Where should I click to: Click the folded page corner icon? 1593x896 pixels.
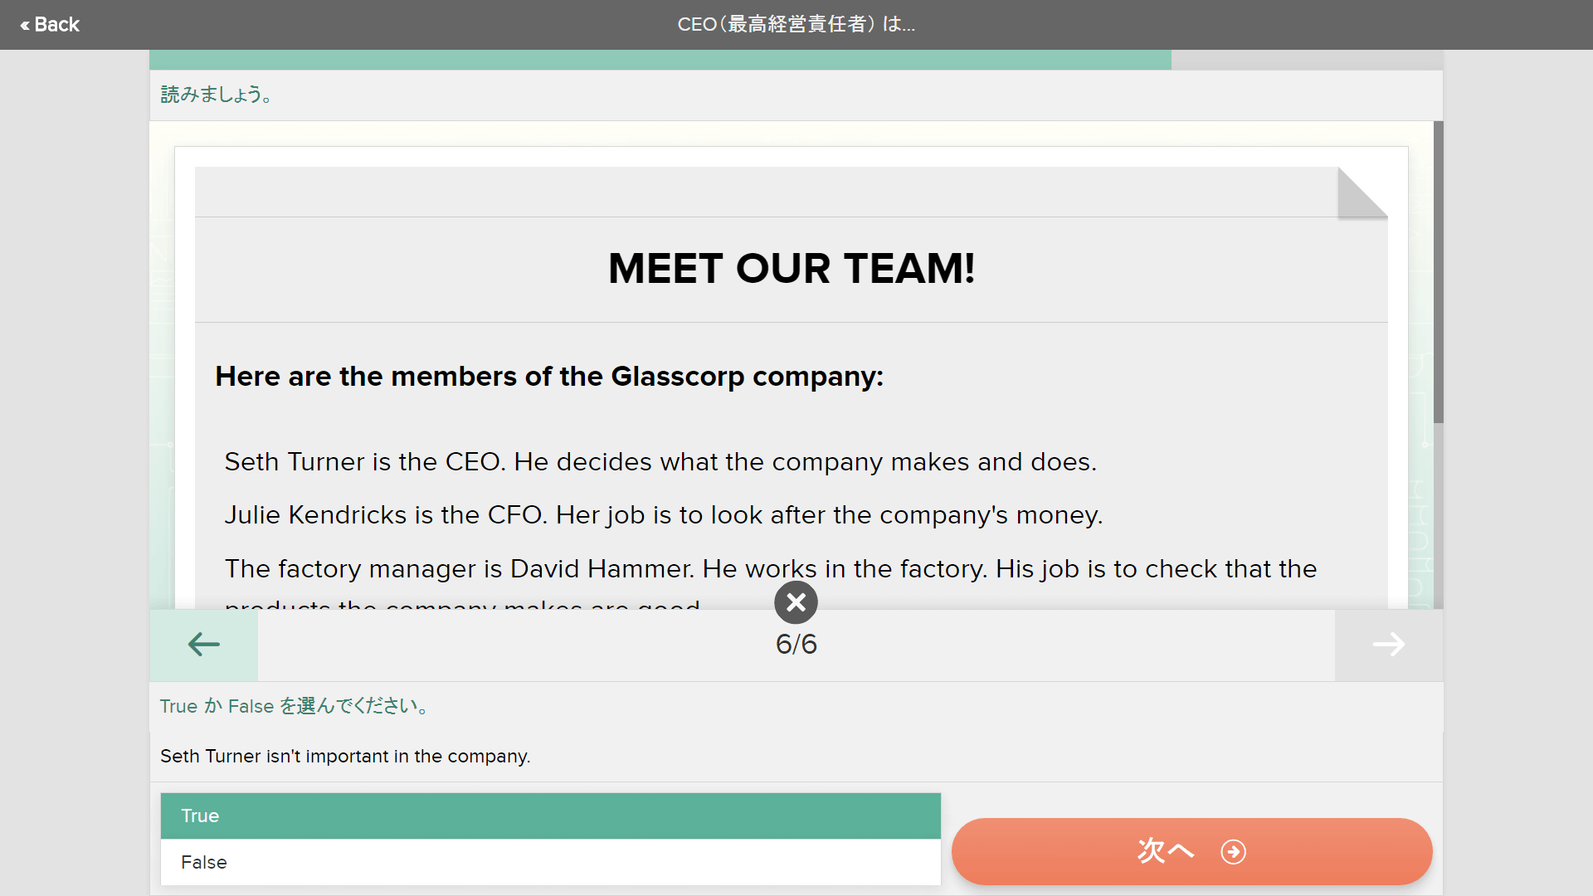pyautogui.click(x=1362, y=192)
